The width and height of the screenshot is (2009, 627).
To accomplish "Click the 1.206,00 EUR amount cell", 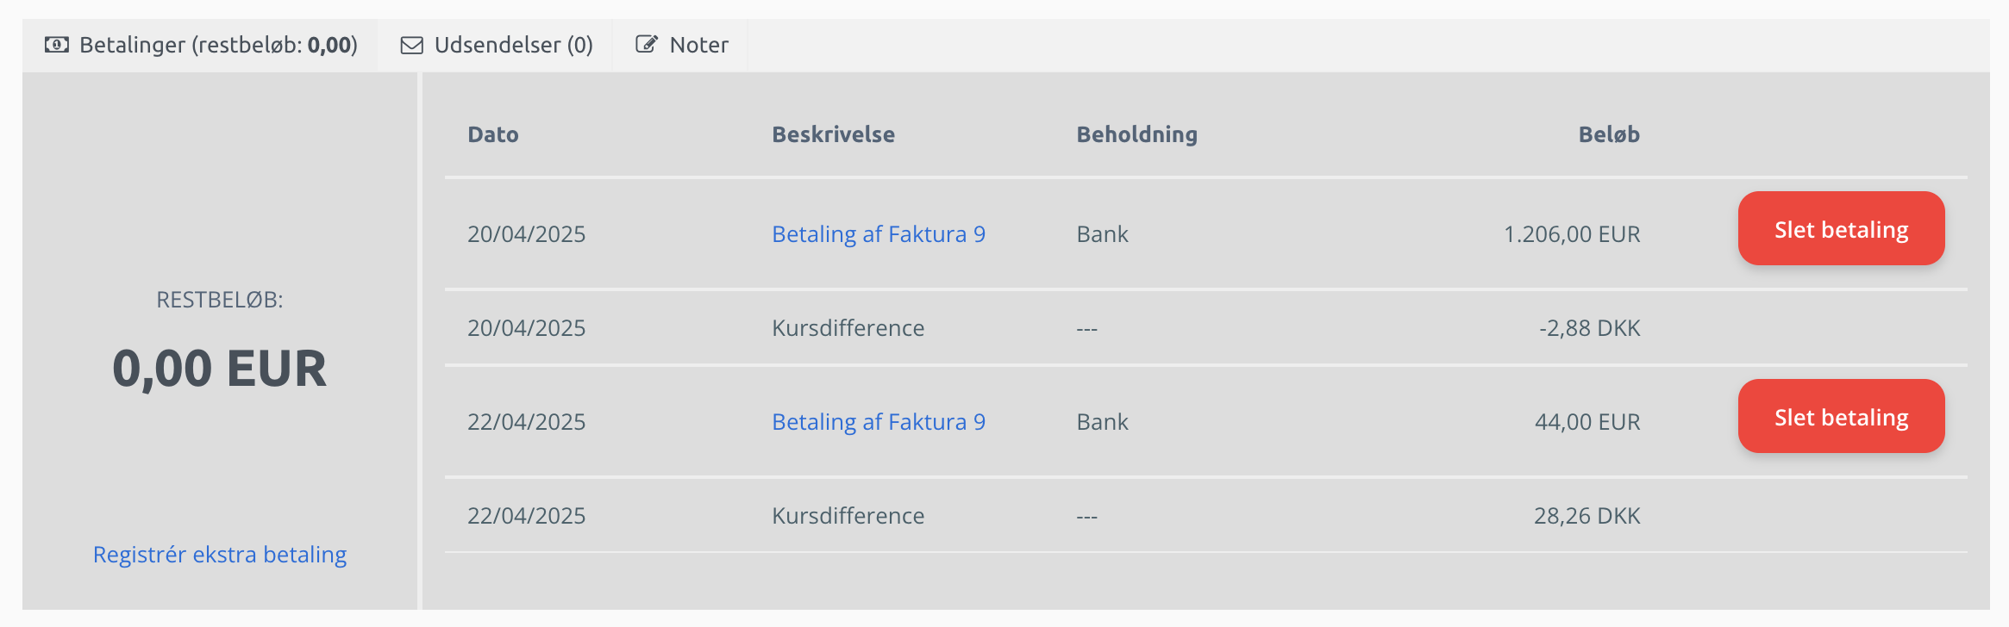I will [1572, 234].
